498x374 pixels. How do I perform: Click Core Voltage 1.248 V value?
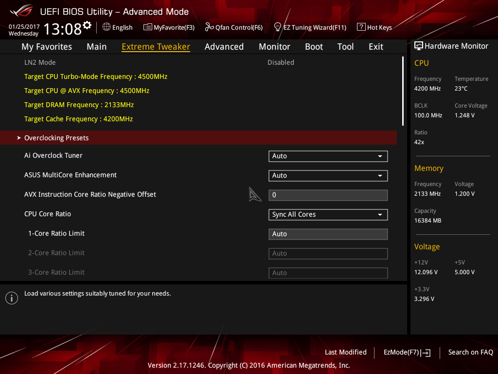tap(464, 115)
